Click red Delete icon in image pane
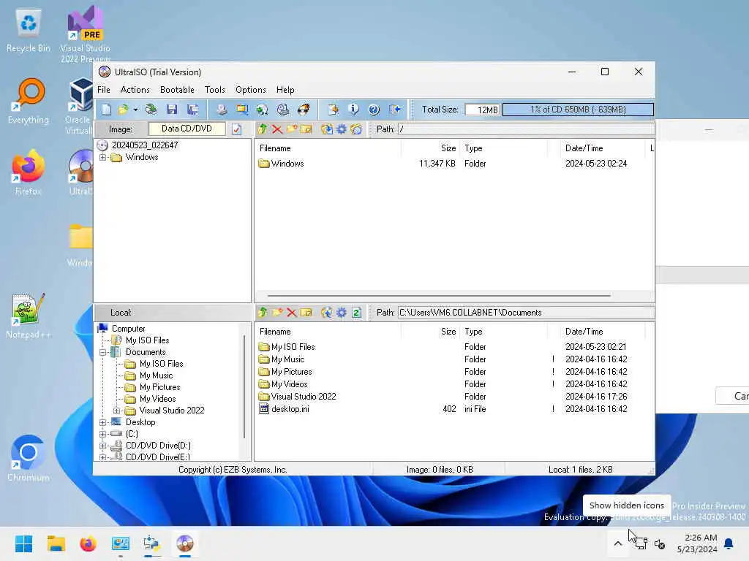Viewport: 749px width, 561px height. pyautogui.click(x=277, y=129)
